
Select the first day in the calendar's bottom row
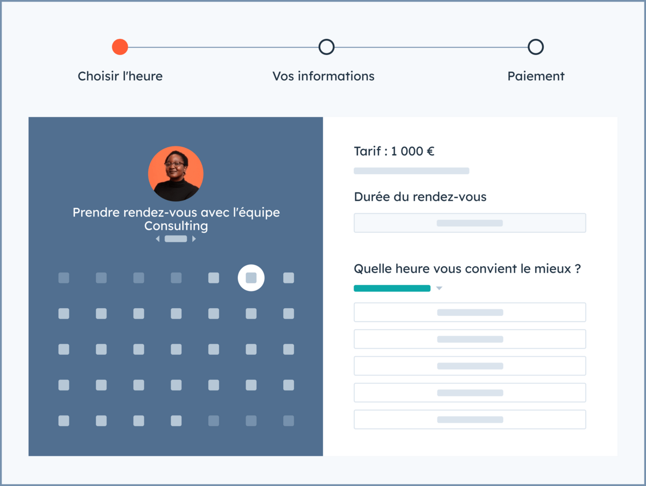(x=64, y=421)
